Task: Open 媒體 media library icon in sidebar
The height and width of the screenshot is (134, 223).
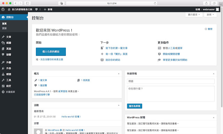Action: (3, 43)
